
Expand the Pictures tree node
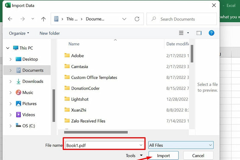click(x=10, y=104)
